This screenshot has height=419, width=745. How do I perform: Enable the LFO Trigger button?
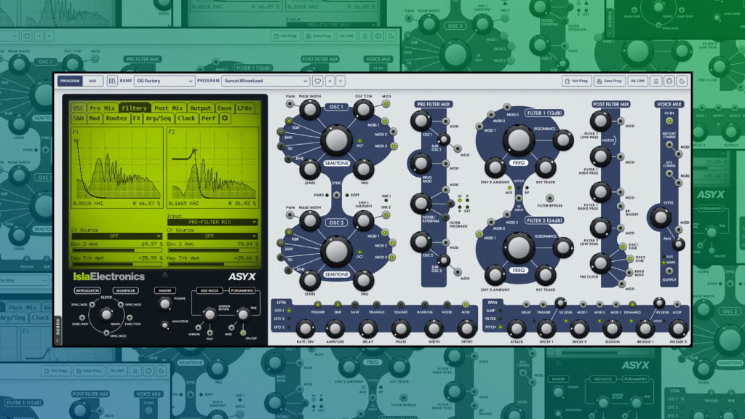coord(317,305)
